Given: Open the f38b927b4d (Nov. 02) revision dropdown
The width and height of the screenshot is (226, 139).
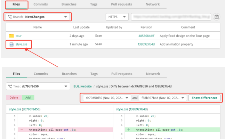Looking at the screenshot, I should (x=163, y=98).
